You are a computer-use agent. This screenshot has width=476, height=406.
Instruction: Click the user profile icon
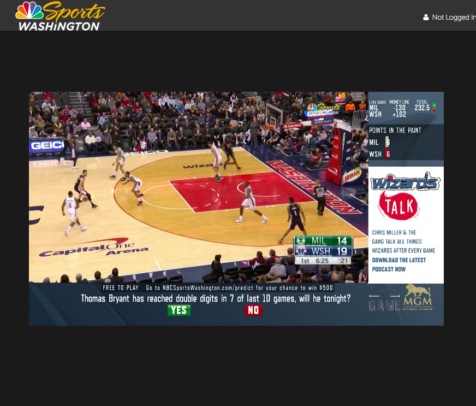coord(426,17)
